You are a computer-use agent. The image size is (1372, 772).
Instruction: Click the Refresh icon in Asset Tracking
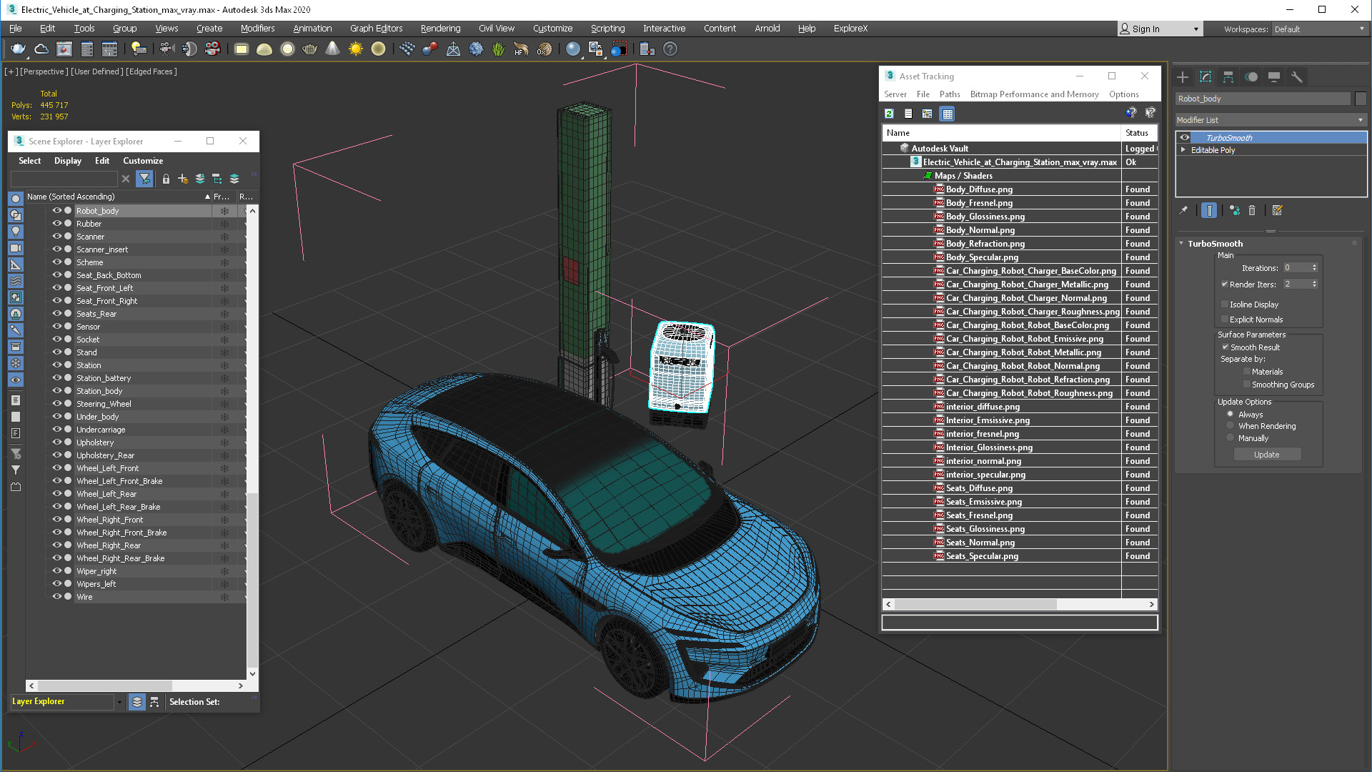(x=889, y=114)
